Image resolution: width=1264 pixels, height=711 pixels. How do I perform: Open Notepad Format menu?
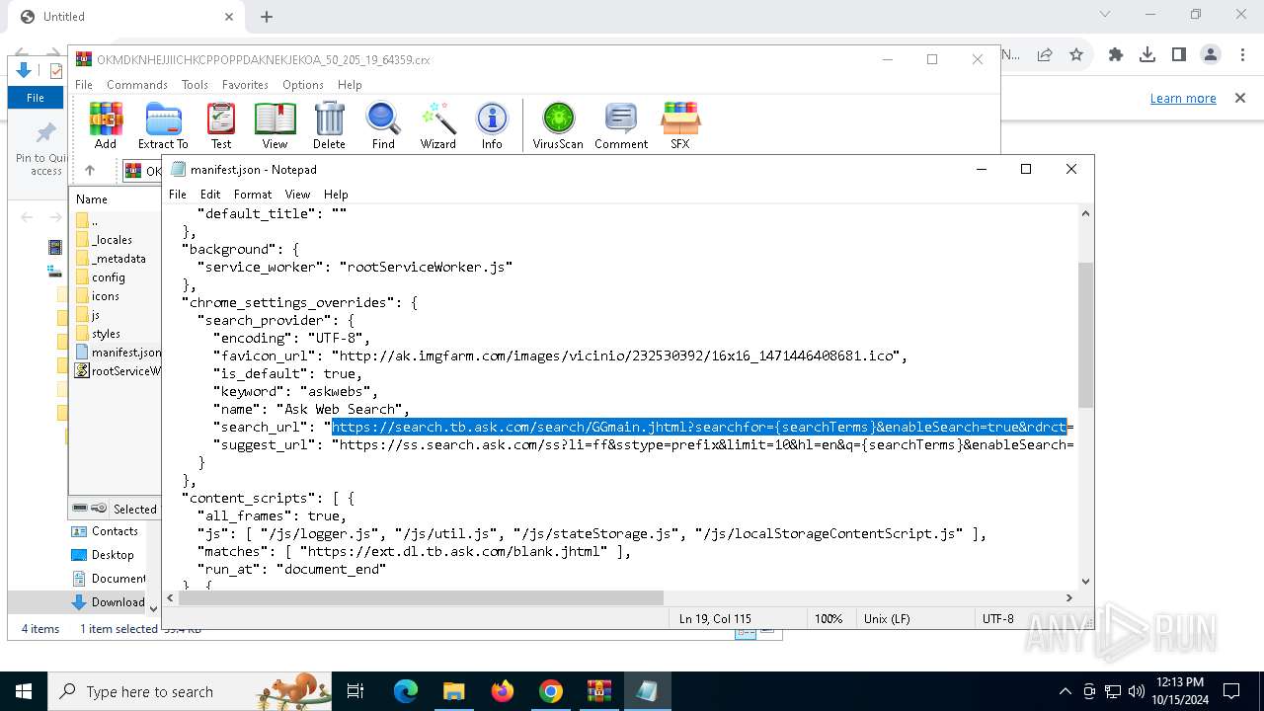253,195
